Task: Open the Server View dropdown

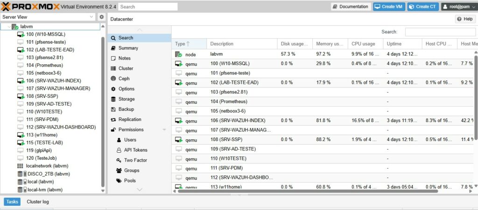Action: [92, 17]
